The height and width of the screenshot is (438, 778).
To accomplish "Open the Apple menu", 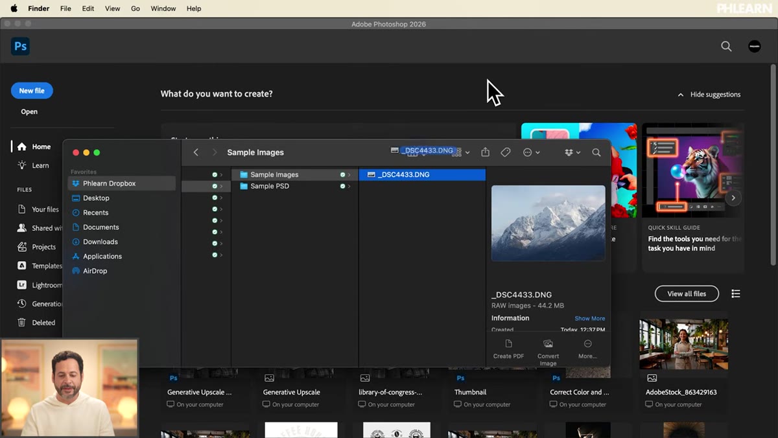I will click(x=14, y=8).
